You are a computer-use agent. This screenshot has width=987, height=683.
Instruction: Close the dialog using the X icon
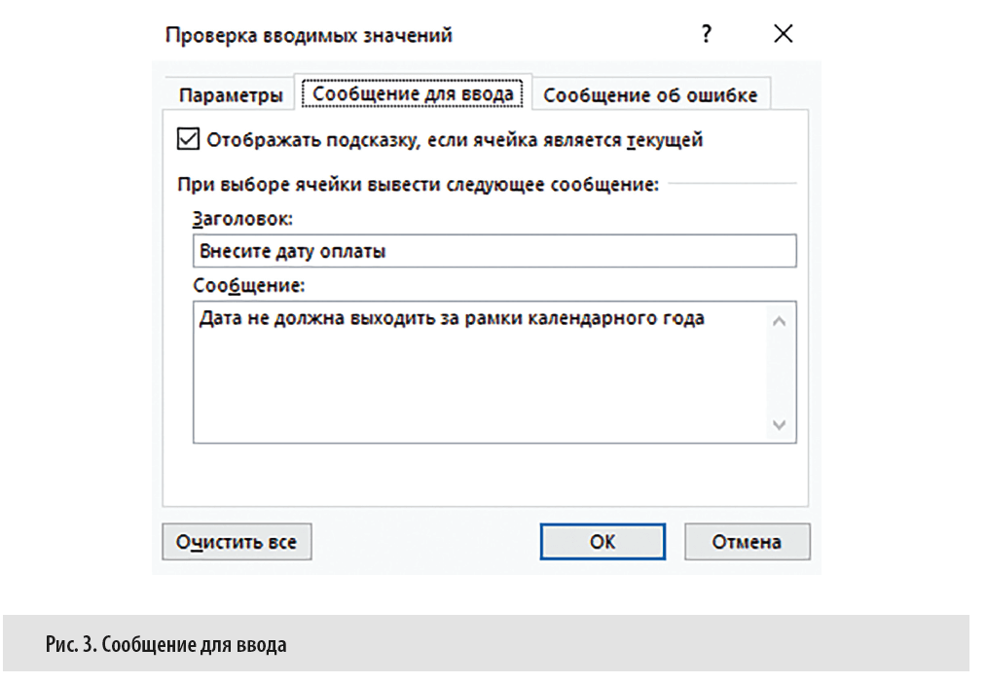tap(783, 33)
